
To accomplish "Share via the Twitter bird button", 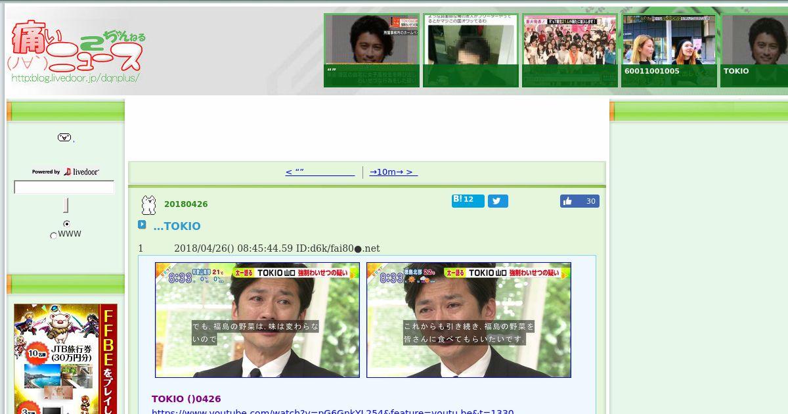I will pos(498,201).
